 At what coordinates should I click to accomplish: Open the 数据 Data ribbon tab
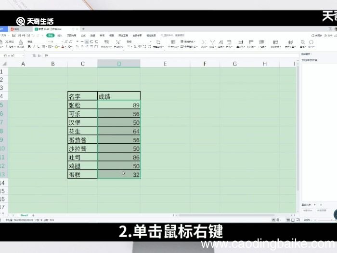click(x=92, y=35)
